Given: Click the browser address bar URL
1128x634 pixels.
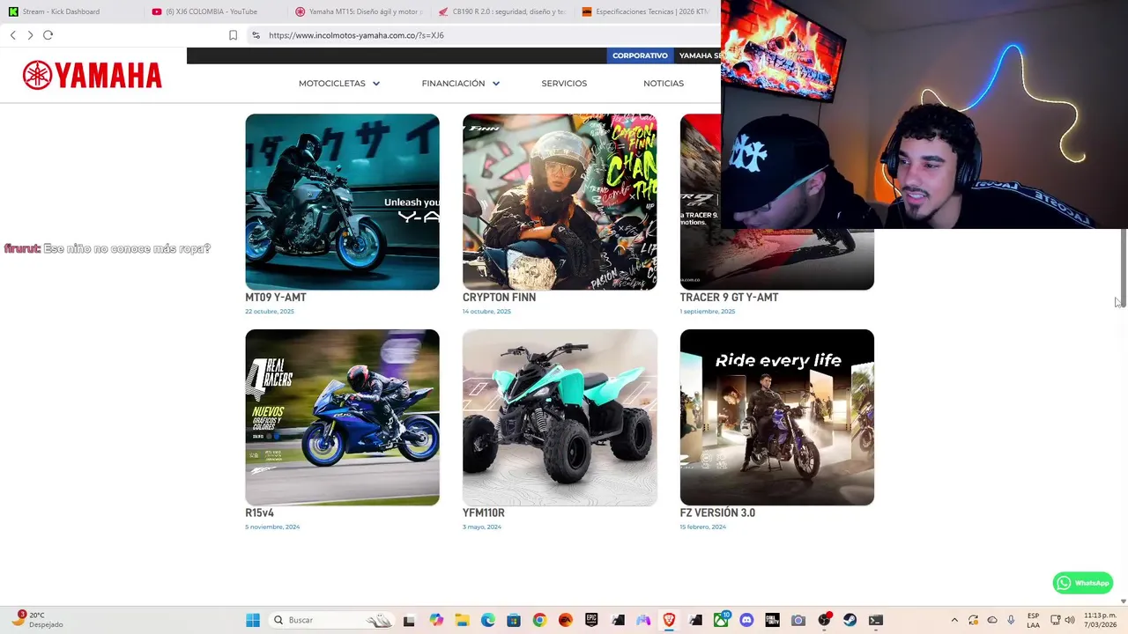Looking at the screenshot, I should (356, 35).
